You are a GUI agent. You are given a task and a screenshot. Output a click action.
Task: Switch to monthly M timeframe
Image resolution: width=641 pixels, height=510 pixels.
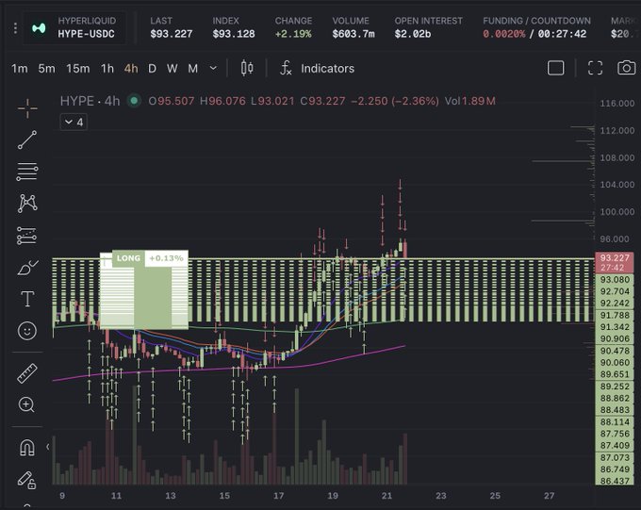[x=193, y=68]
